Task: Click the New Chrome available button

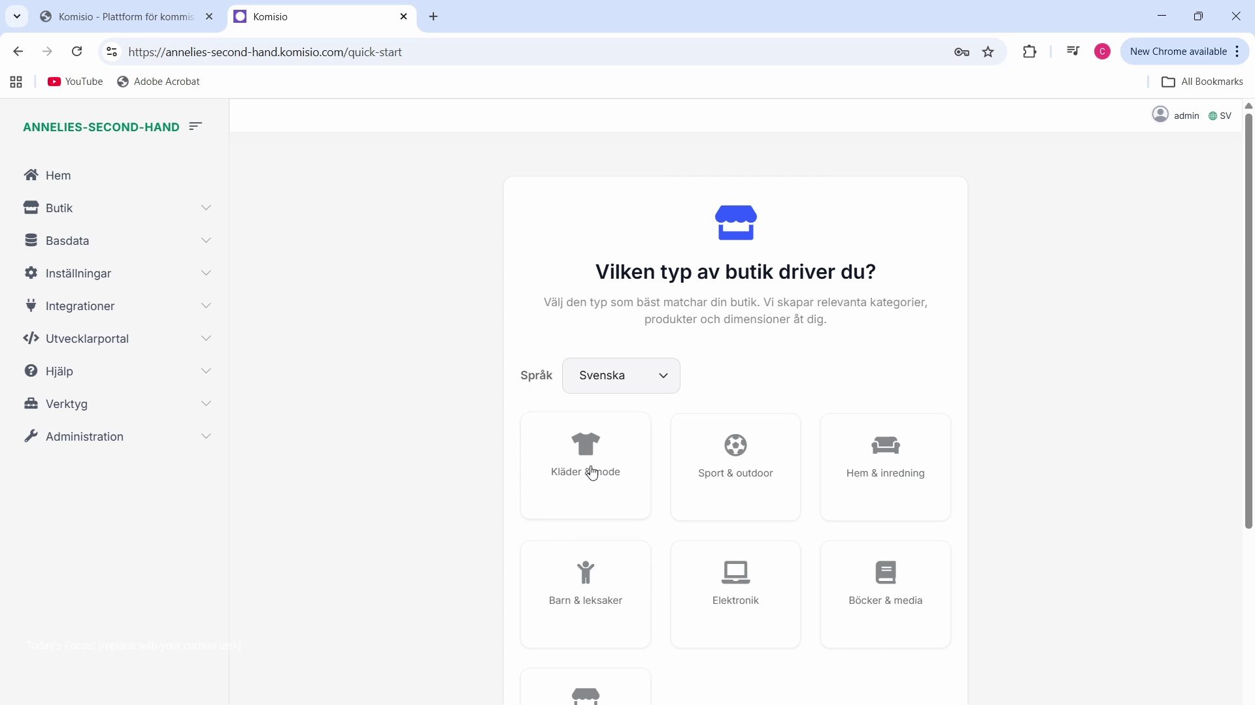Action: coord(1178,52)
